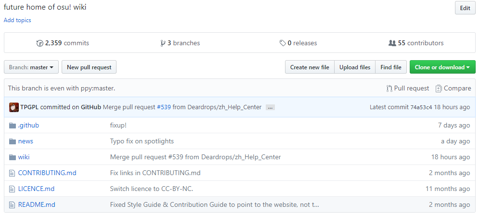Open the news folder
This screenshot has width=480, height=216.
[26, 141]
